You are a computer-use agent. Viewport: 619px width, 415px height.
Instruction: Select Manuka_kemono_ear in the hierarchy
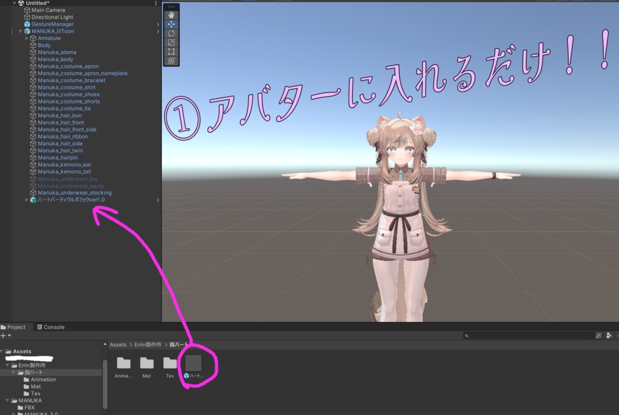[x=64, y=165]
